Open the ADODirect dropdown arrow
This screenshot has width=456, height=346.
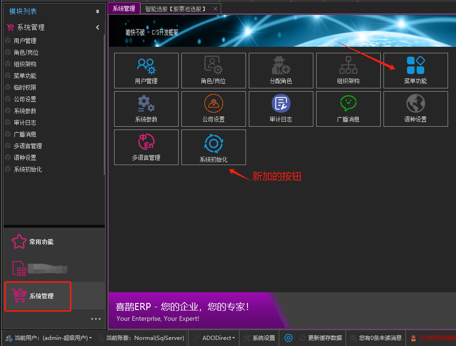click(233, 338)
